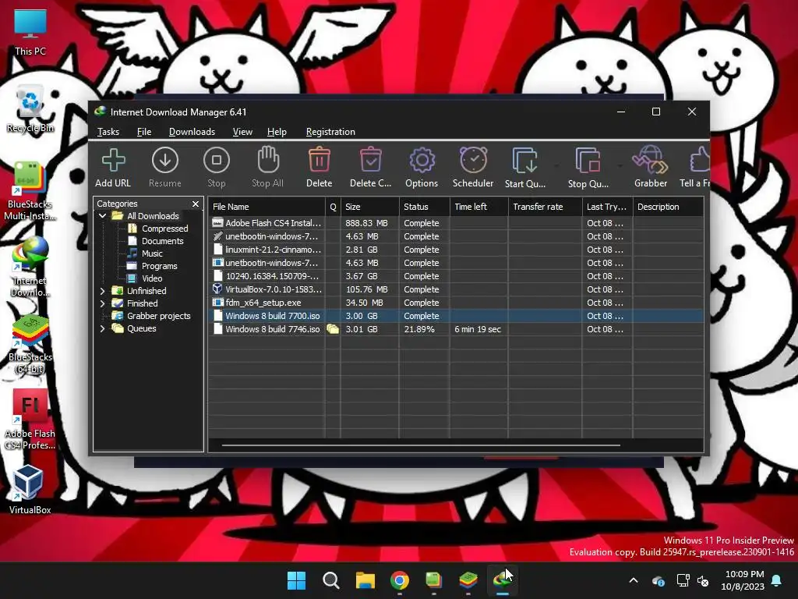798x599 pixels.
Task: Open the View menu
Action: (x=242, y=132)
